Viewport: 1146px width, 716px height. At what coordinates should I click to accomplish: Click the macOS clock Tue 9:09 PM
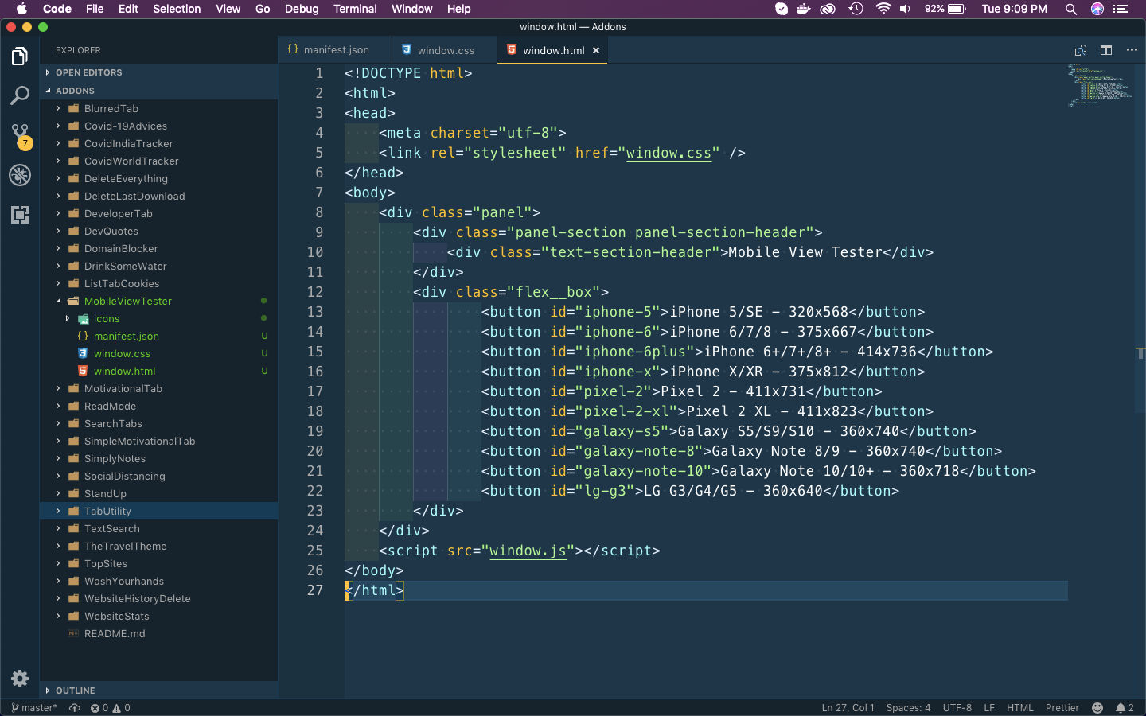pos(1014,9)
